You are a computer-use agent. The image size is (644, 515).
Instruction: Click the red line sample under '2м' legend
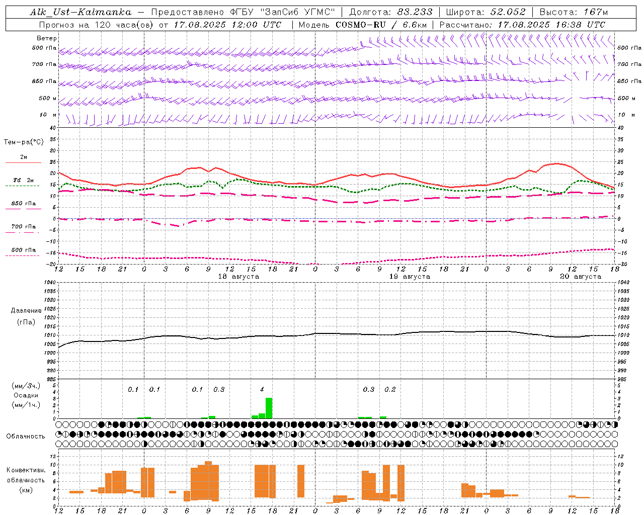click(x=23, y=162)
